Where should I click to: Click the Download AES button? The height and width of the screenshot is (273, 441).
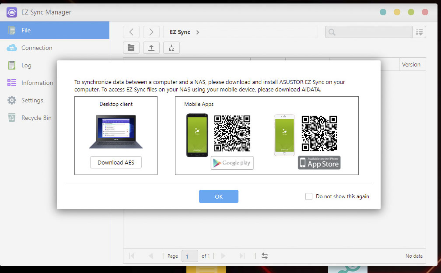pyautogui.click(x=116, y=162)
